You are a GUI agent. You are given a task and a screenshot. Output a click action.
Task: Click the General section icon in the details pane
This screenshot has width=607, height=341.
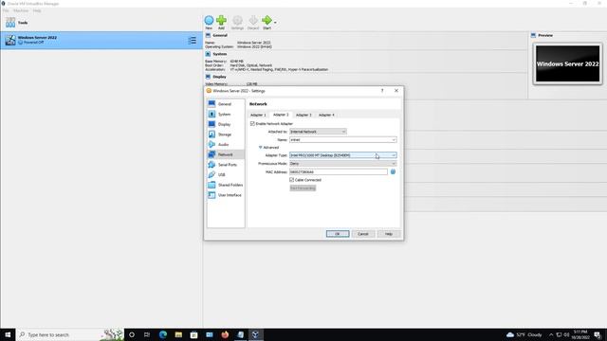(208, 35)
